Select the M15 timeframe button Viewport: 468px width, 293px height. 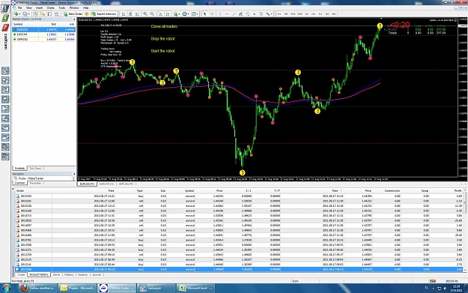[293, 14]
